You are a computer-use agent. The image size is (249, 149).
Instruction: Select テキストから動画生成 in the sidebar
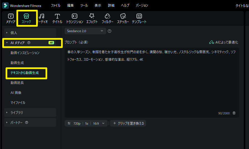(x=25, y=73)
